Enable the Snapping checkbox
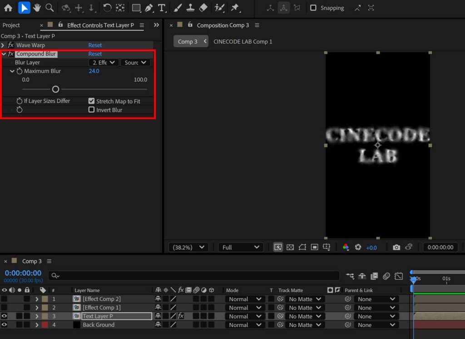Image resolution: width=465 pixels, height=339 pixels. (313, 8)
